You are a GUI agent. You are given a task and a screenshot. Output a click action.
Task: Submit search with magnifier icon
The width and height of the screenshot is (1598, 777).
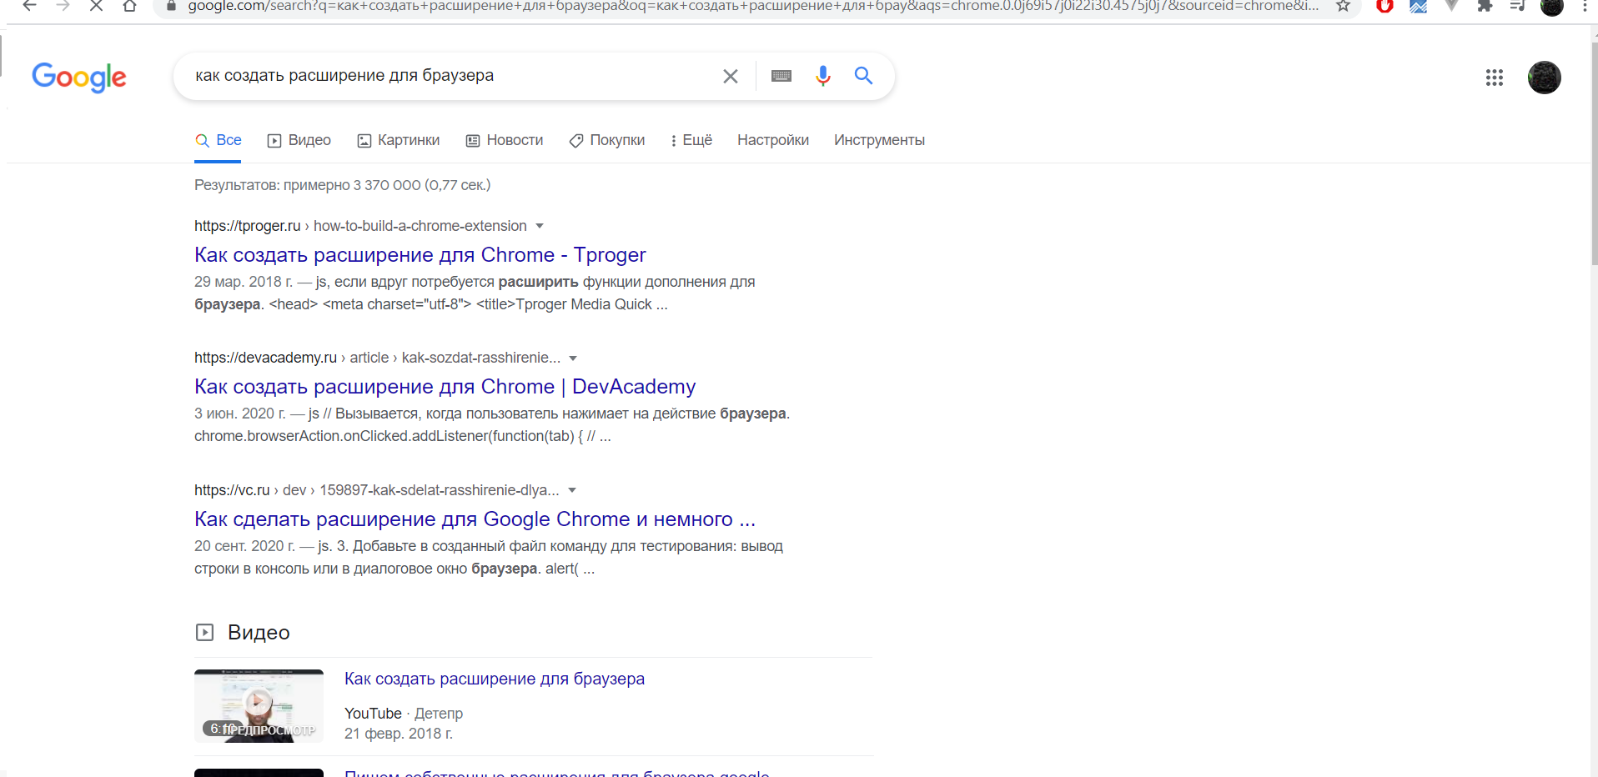point(863,76)
